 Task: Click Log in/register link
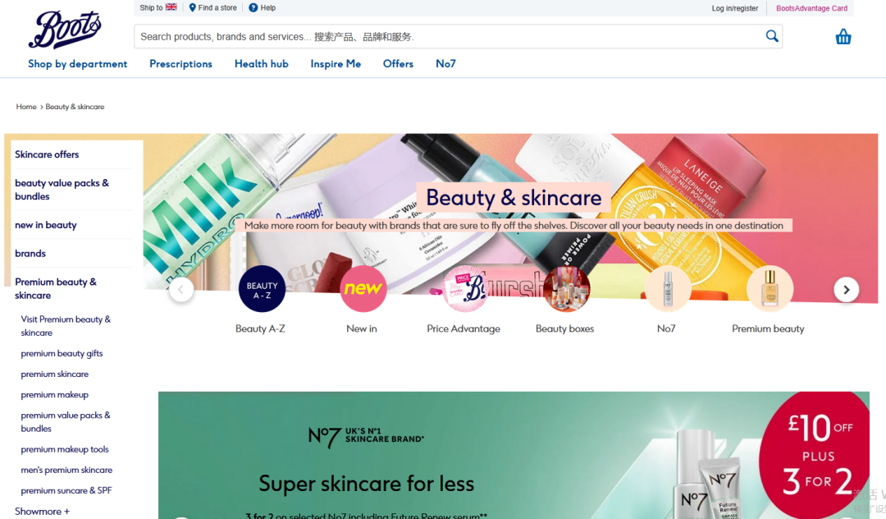click(734, 8)
